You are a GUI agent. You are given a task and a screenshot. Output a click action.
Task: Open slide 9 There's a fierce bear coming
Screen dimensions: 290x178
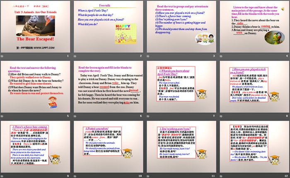point(36,147)
